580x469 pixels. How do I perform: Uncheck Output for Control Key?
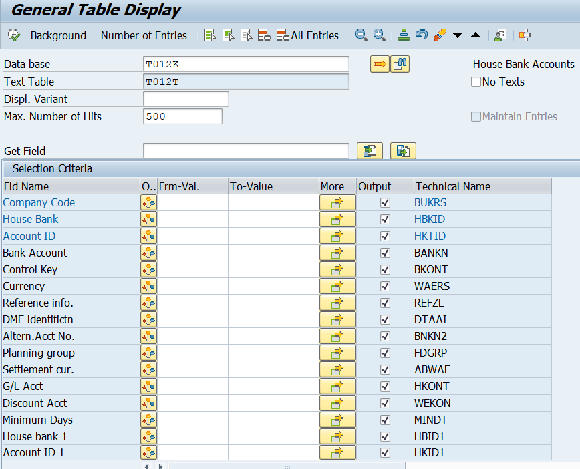click(385, 270)
